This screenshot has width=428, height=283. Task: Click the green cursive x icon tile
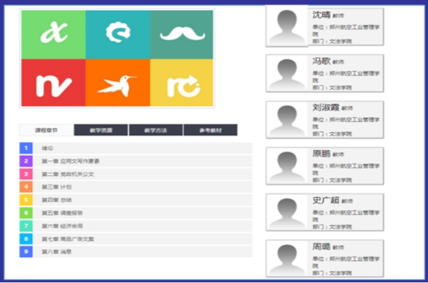(53, 34)
